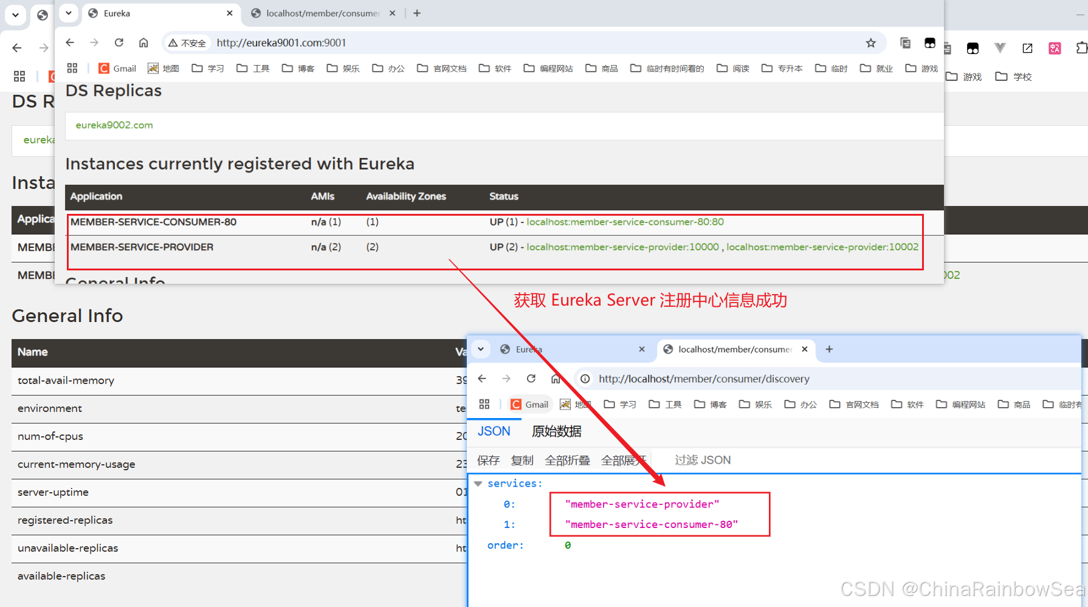This screenshot has height=607, width=1088.
Task: Go back in the background browser window
Action: click(x=17, y=48)
